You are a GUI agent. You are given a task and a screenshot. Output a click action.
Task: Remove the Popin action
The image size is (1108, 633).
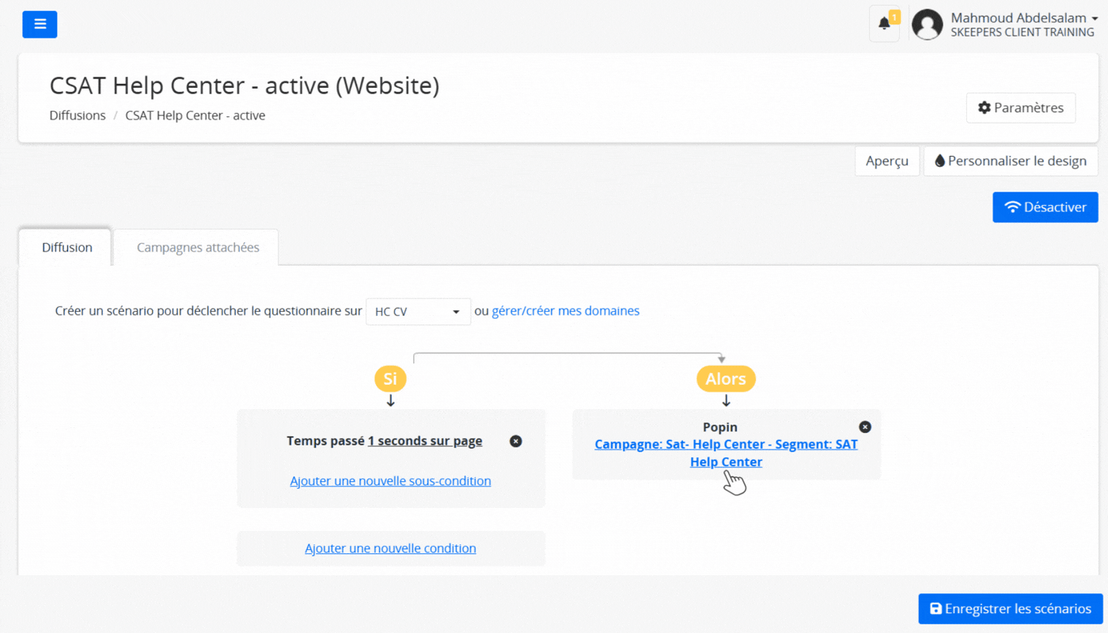click(x=865, y=427)
